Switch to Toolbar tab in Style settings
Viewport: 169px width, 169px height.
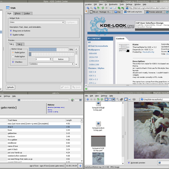point(27,14)
